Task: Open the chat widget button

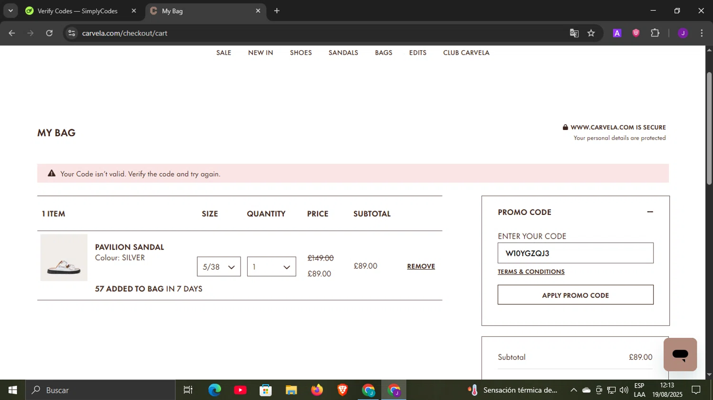Action: click(x=680, y=354)
